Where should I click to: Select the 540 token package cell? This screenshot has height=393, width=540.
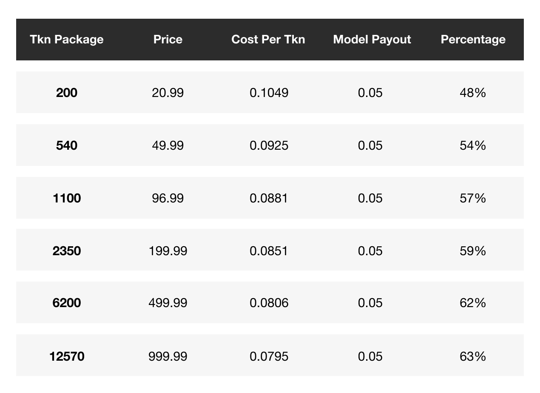67,145
